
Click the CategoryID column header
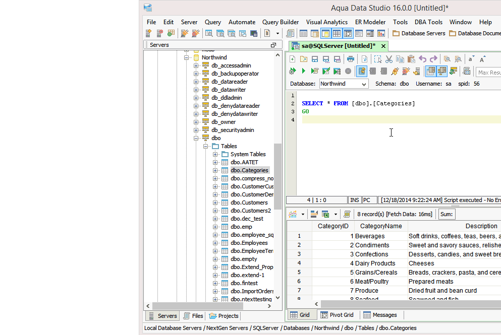pyautogui.click(x=333, y=226)
